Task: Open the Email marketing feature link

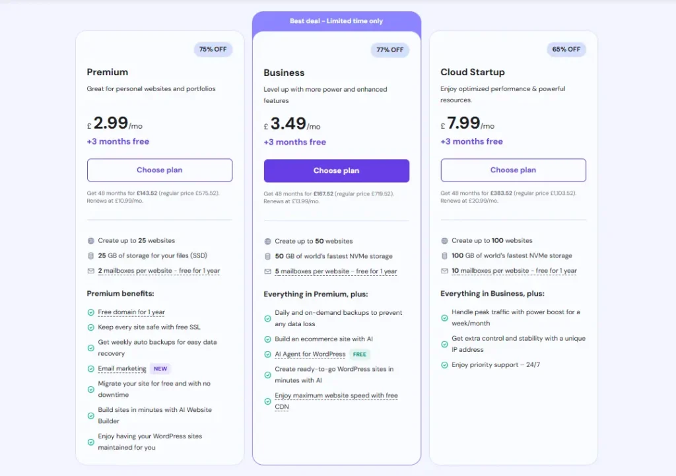Action: (x=122, y=368)
